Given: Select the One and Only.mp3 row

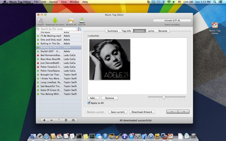Looking at the screenshot, I should click(x=59, y=40).
